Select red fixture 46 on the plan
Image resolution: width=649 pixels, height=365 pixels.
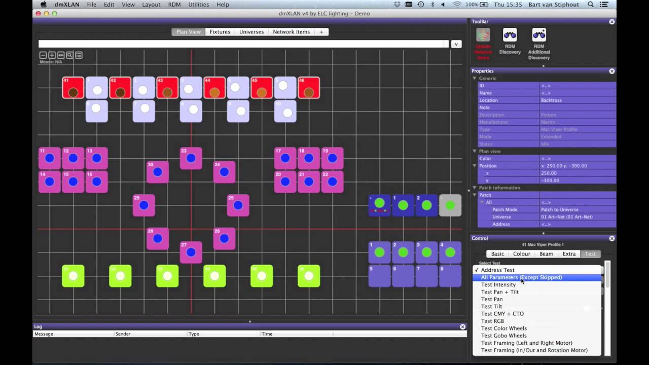(309, 88)
